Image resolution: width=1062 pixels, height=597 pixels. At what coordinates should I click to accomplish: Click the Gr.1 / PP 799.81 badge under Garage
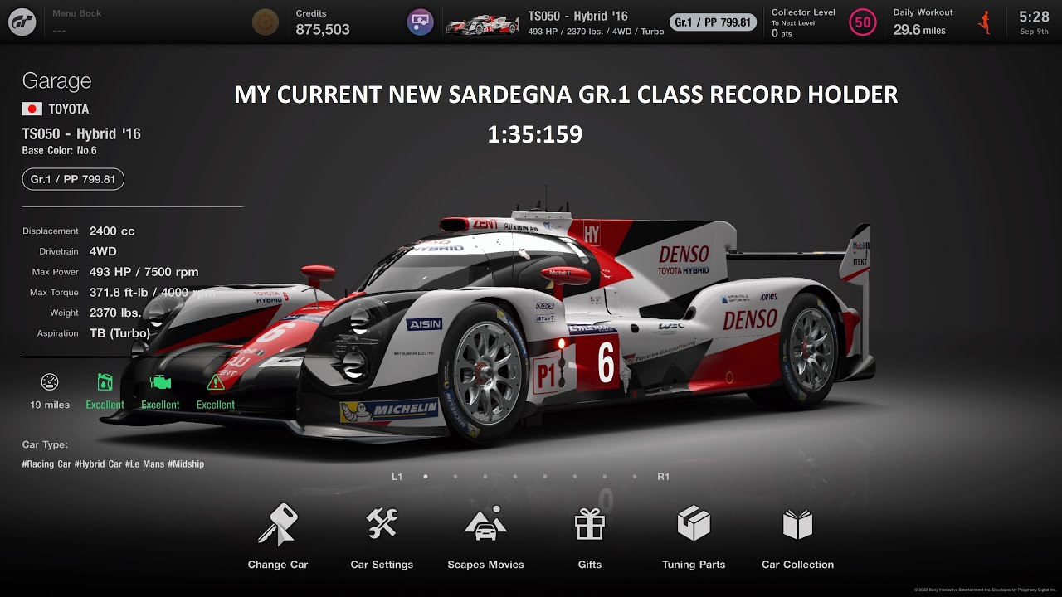[73, 179]
